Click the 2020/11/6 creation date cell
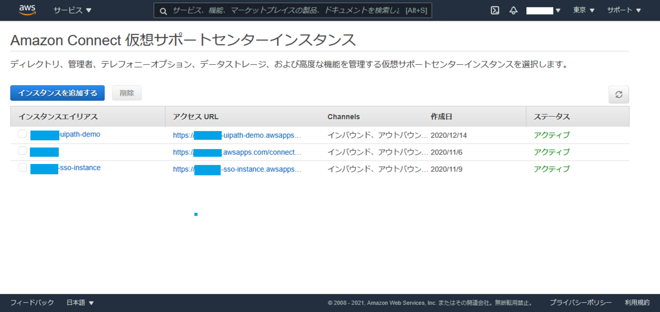The height and width of the screenshot is (312, 660). coord(447,152)
